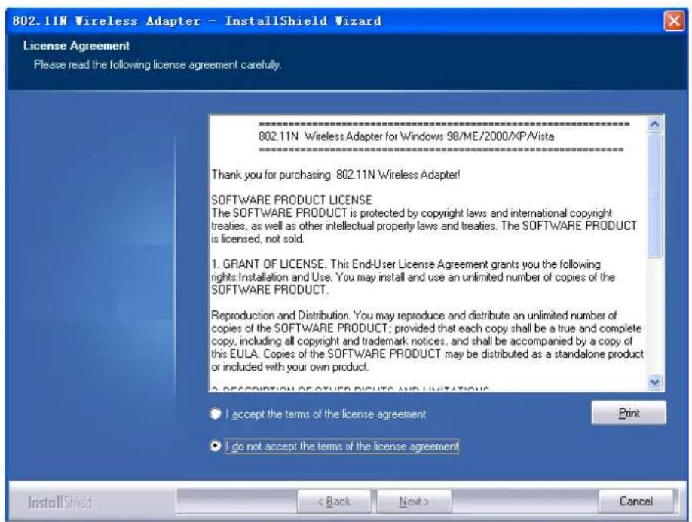Select 'I accept the terms' radio button
Screen dimensions: 692x522
point(215,414)
